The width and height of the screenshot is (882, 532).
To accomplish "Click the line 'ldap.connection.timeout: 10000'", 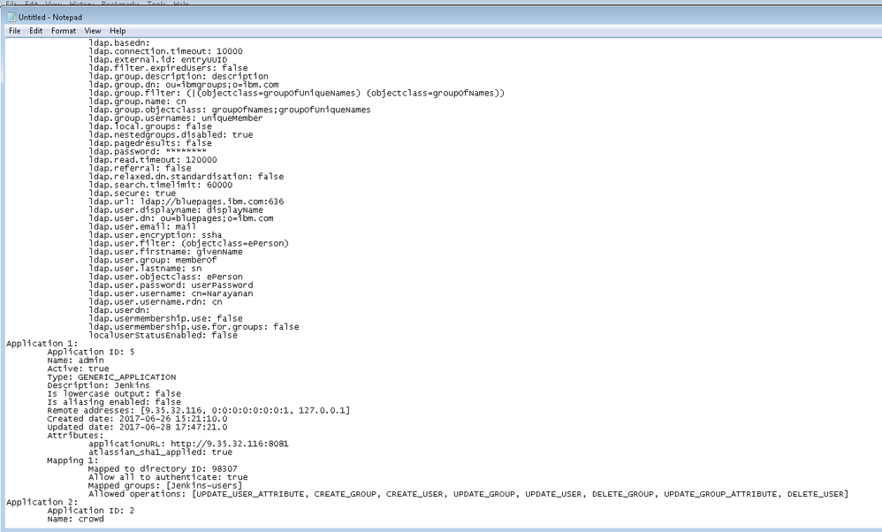I will 165,51.
